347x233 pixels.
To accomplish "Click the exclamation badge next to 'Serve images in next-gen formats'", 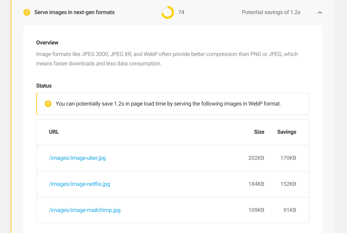I will (x=26, y=12).
